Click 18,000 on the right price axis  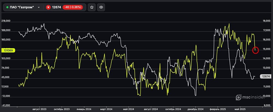coord(266,21)
